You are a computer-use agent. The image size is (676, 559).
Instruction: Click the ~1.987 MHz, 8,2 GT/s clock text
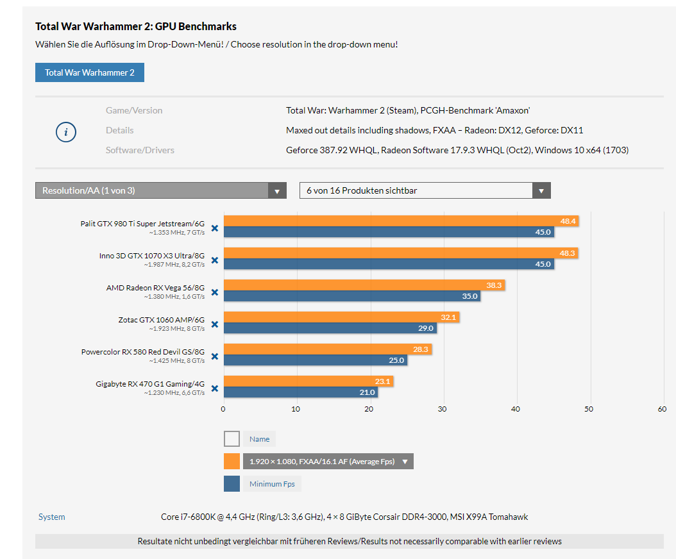pos(174,265)
